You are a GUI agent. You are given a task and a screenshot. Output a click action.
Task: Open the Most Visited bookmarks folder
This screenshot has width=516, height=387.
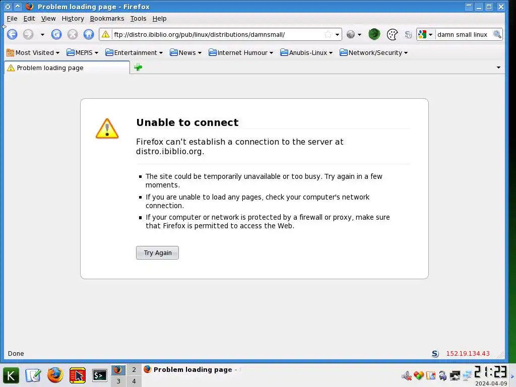coord(33,52)
